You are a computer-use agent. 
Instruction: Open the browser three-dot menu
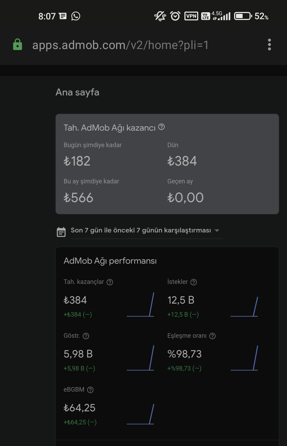click(x=269, y=45)
